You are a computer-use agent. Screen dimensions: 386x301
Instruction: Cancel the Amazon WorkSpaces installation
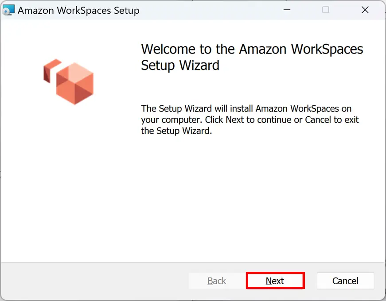345,281
